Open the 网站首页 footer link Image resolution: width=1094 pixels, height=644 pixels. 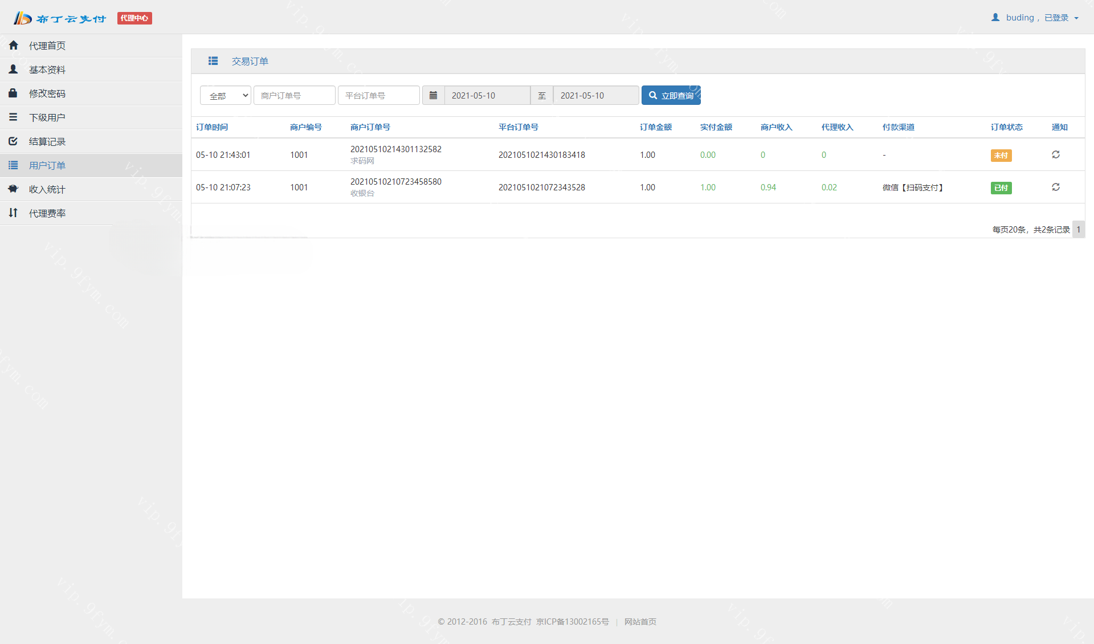[x=640, y=622]
